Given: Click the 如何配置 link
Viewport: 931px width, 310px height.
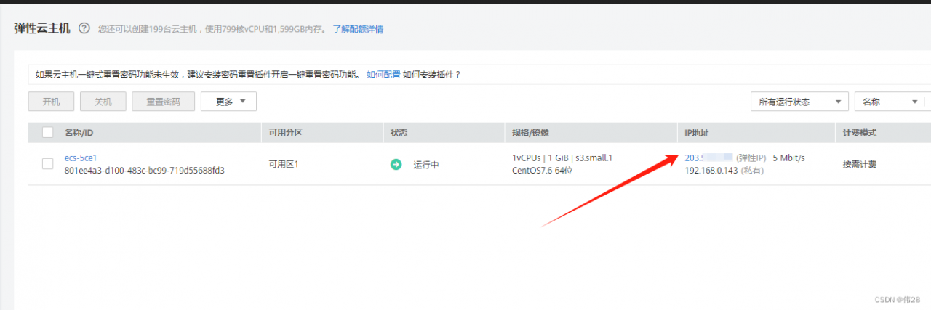Looking at the screenshot, I should pyautogui.click(x=383, y=75).
